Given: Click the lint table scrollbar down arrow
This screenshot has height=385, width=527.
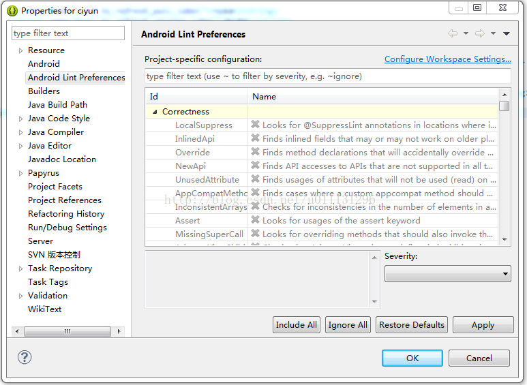Looking at the screenshot, I should pos(505,240).
